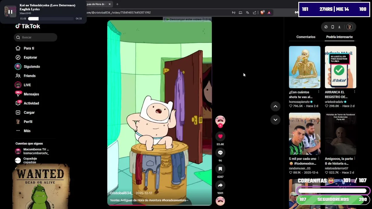
Task: Pause the Koi no Yokushiryoku song
Action: coord(10,12)
